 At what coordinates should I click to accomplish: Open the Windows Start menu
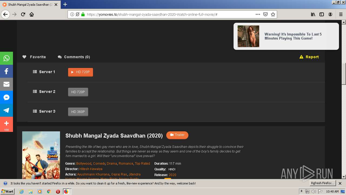7,191
